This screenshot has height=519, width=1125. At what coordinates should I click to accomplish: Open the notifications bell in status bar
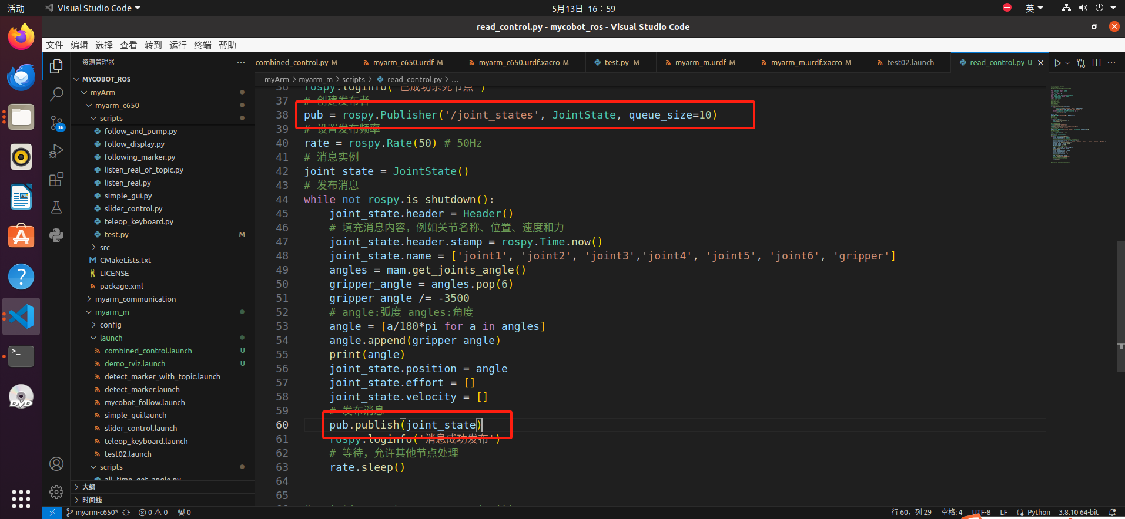click(1112, 513)
